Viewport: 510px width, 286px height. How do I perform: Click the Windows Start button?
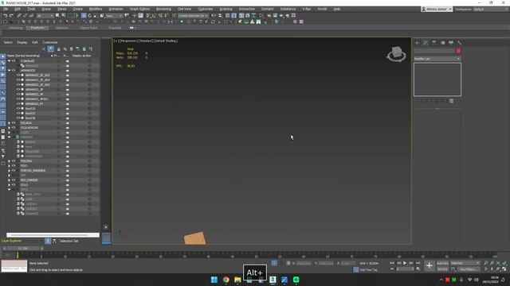pos(214,280)
